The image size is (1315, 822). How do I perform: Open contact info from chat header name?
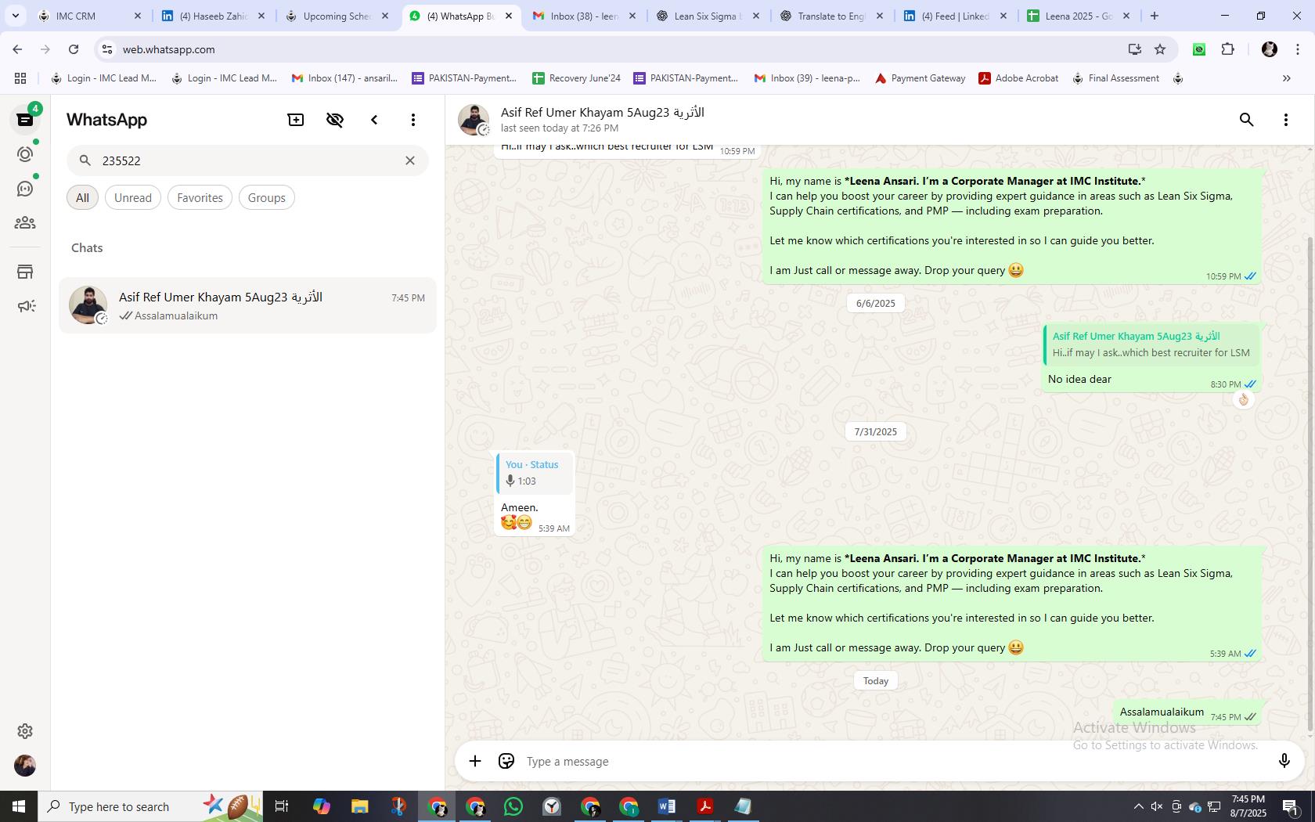tap(603, 113)
